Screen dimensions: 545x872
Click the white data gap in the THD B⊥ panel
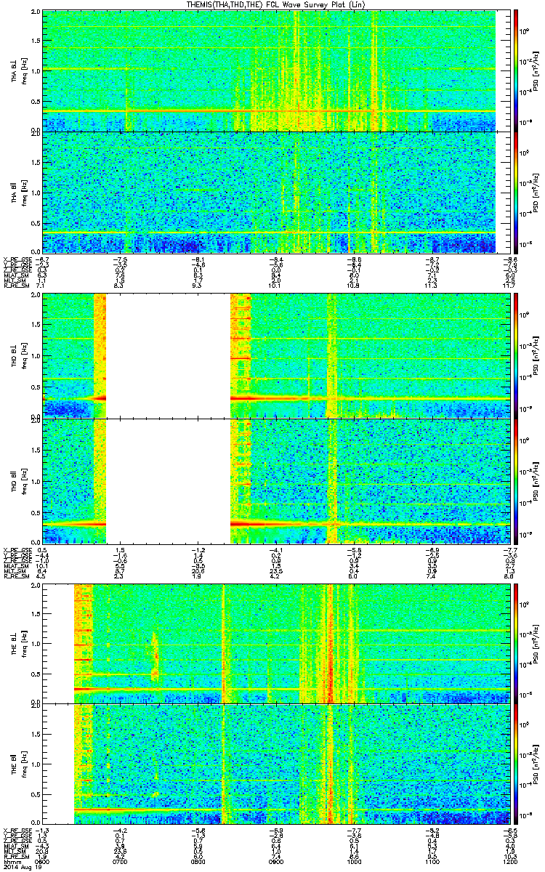[168, 355]
